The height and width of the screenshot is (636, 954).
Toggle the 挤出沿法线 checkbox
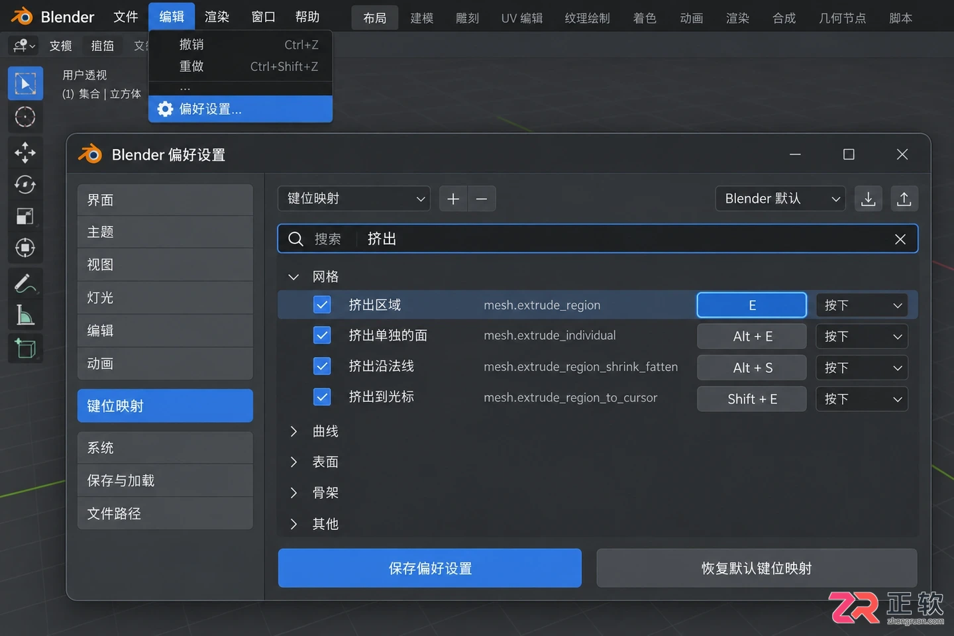[322, 366]
